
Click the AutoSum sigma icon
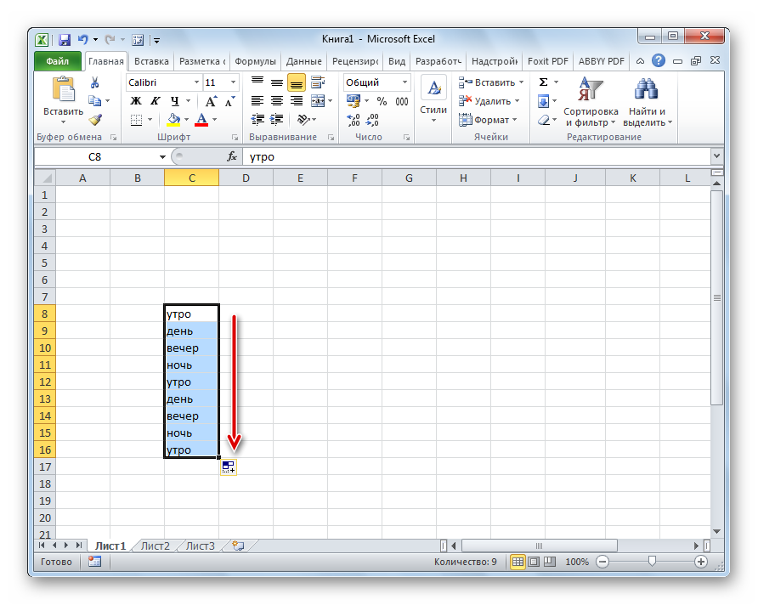tap(543, 82)
